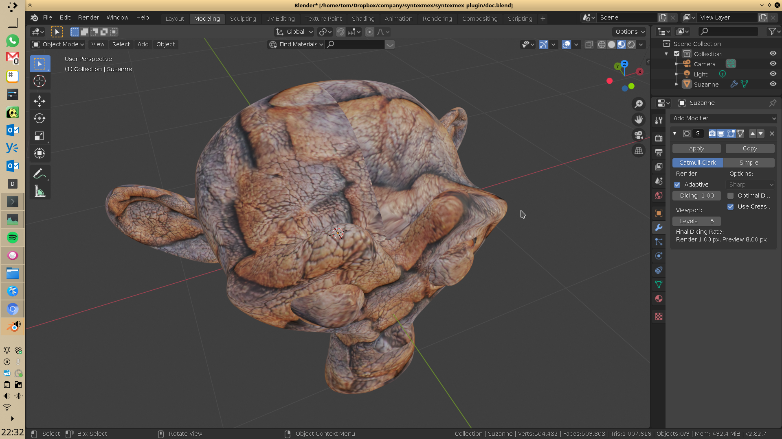The image size is (782, 439).
Task: Open the Render menu
Action: 88,17
